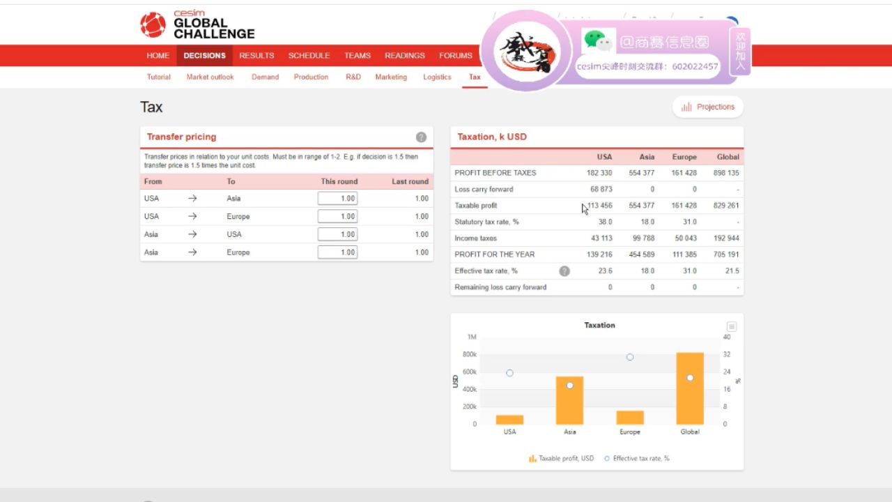892x502 pixels.
Task: Switch to the DECISIONS menu tab
Action: [204, 55]
